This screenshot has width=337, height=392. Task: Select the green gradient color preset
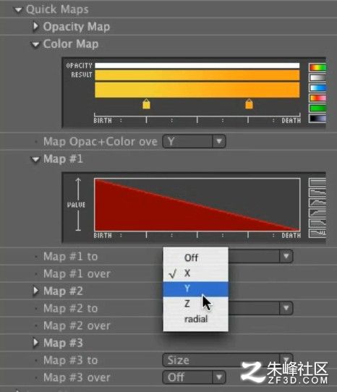[x=317, y=108]
